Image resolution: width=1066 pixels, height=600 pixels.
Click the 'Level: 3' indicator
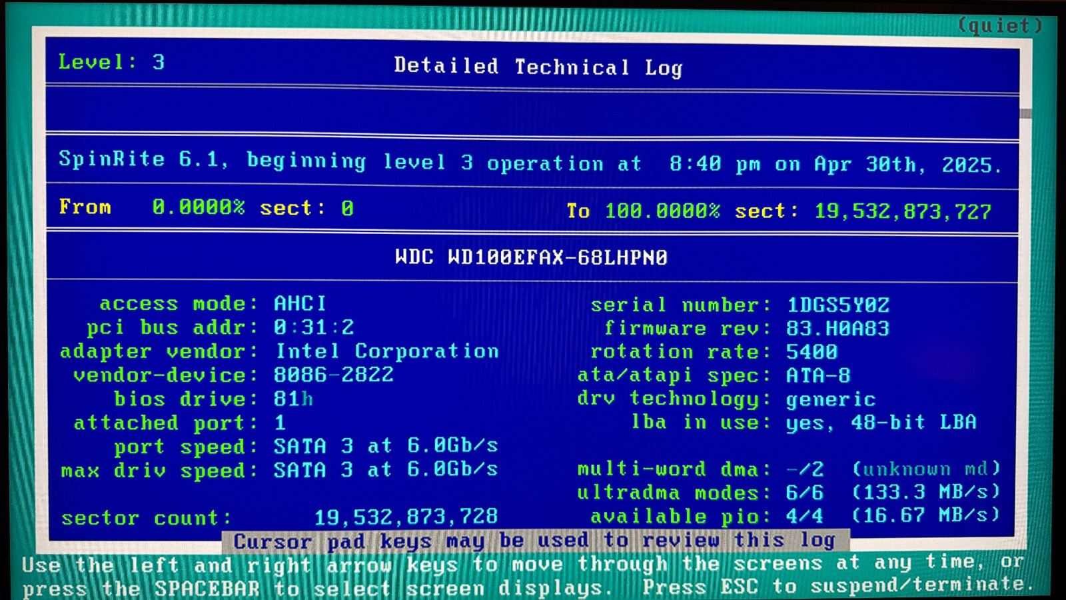[111, 62]
